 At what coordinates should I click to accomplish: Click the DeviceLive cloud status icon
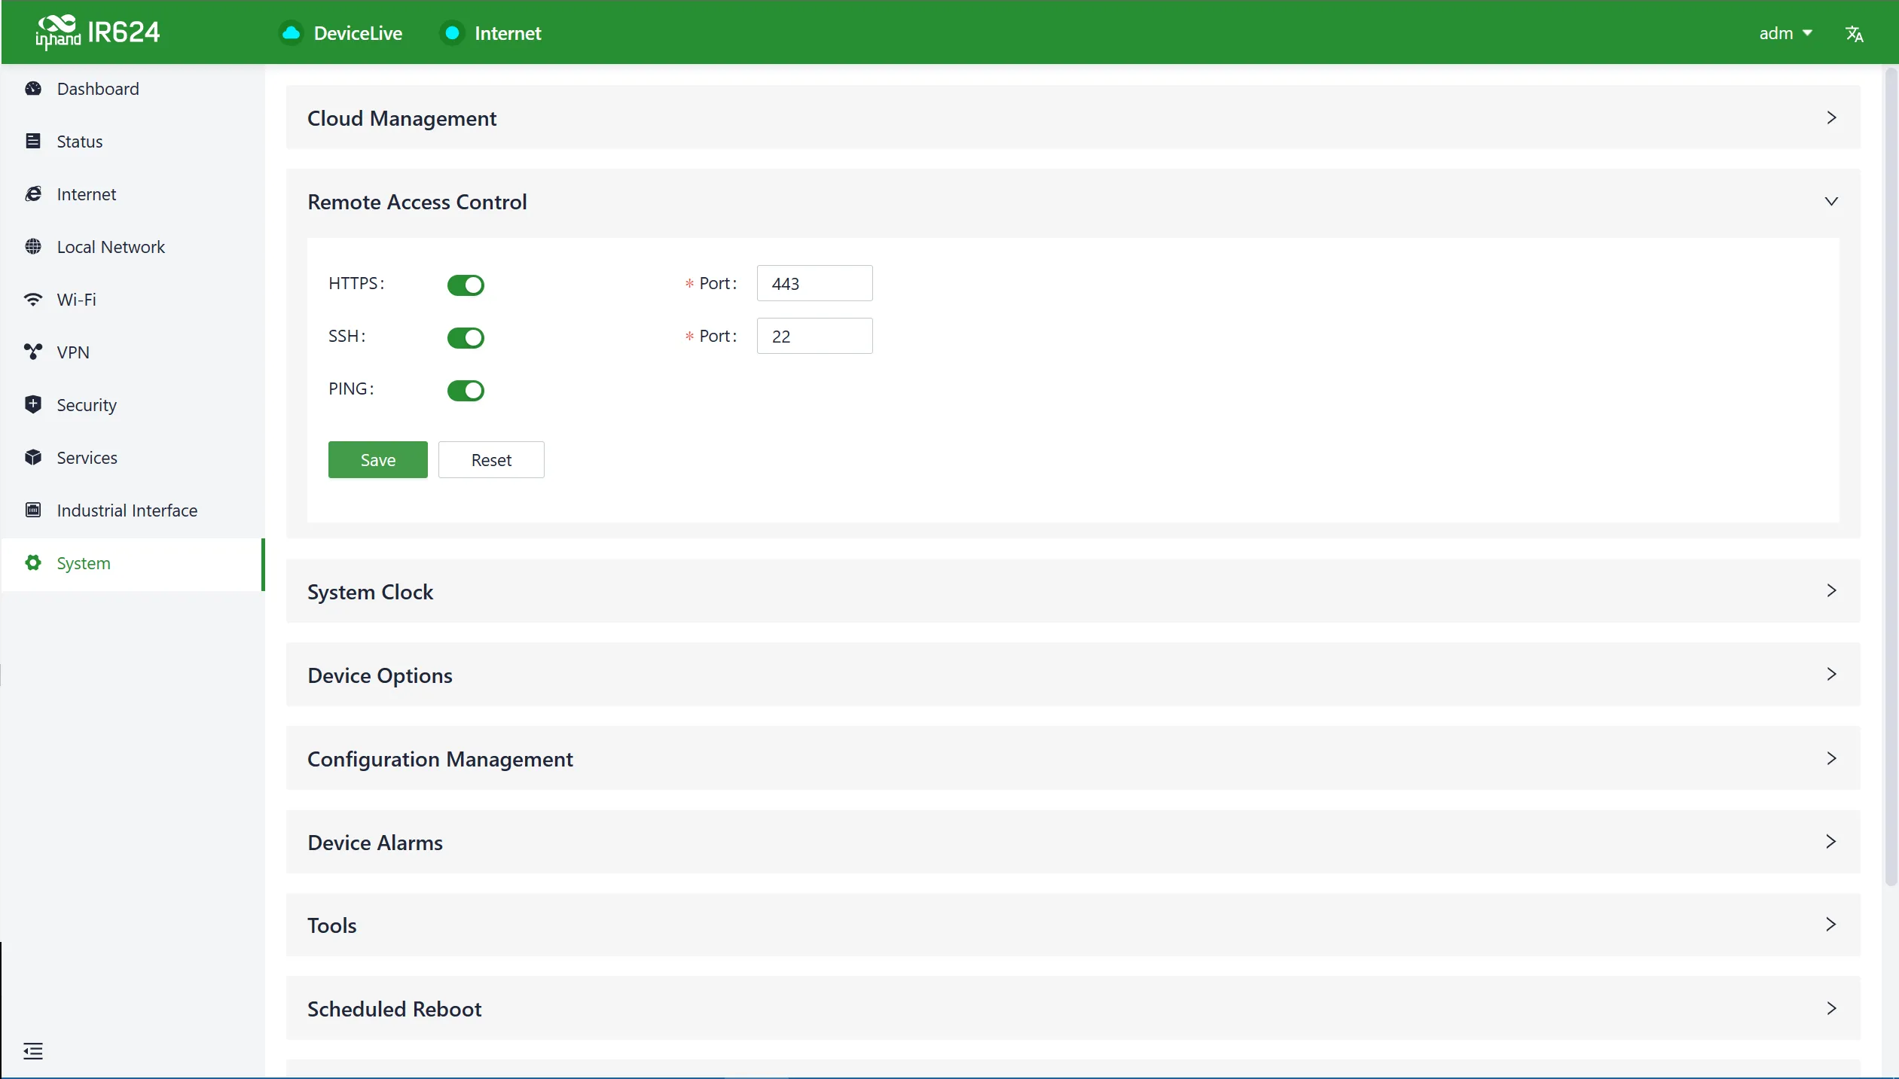291,33
